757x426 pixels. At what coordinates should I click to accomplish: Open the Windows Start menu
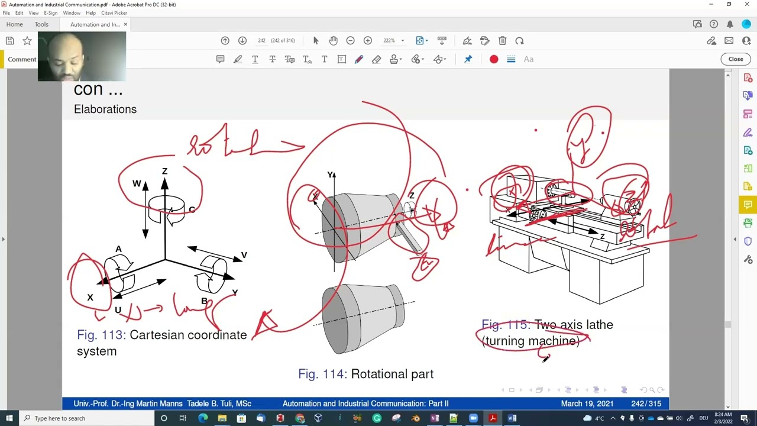(x=9, y=418)
